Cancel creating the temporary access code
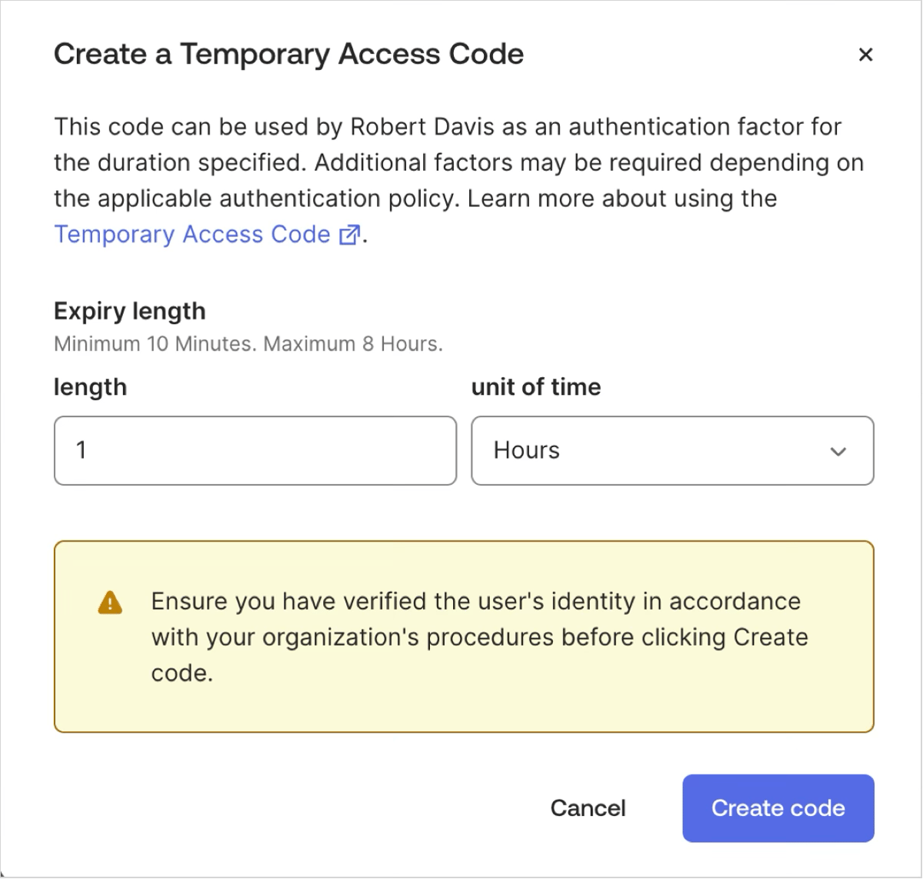This screenshot has height=879, width=923. point(588,808)
